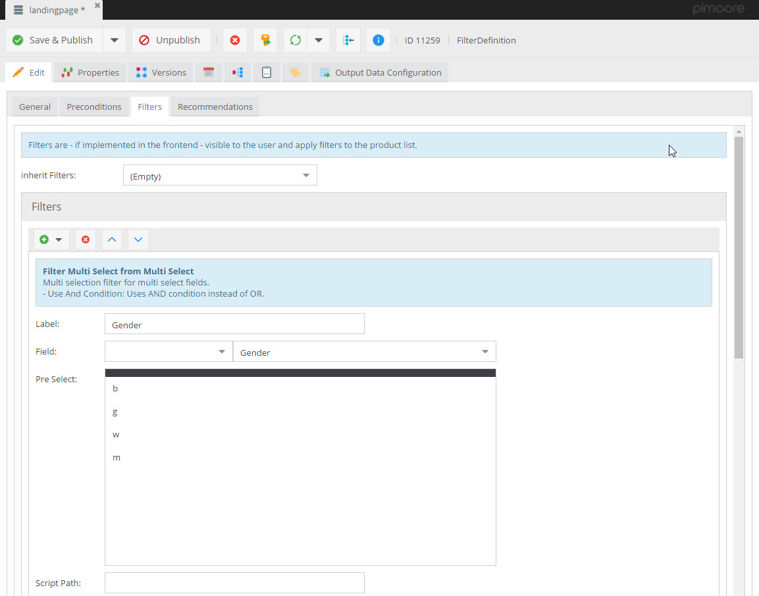Open the green add filter dropdown
Screen dimensions: 759x596
pyautogui.click(x=51, y=240)
